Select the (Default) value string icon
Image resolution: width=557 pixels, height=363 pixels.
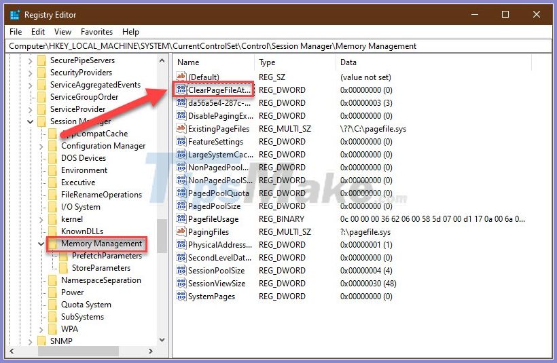coord(181,76)
